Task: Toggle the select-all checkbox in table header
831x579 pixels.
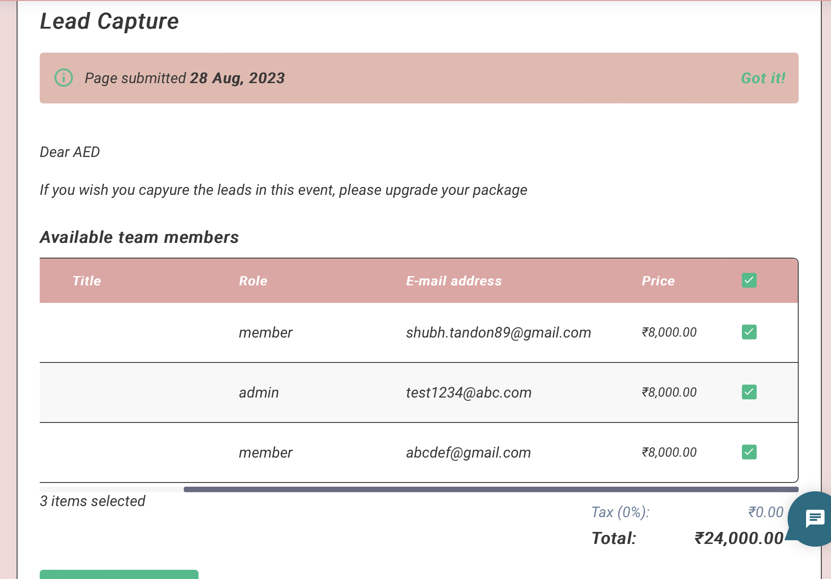Action: [749, 280]
